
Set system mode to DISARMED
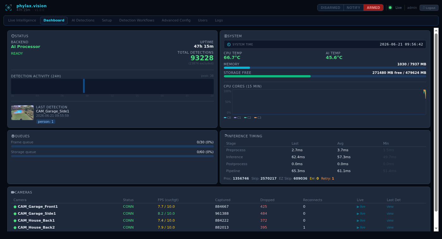click(x=331, y=8)
